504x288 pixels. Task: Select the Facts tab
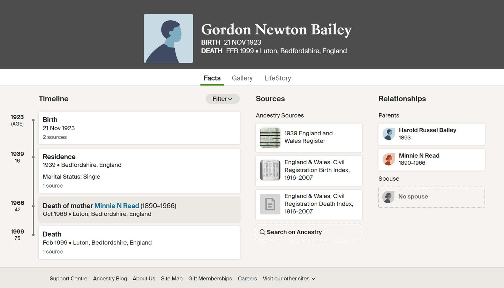click(212, 78)
